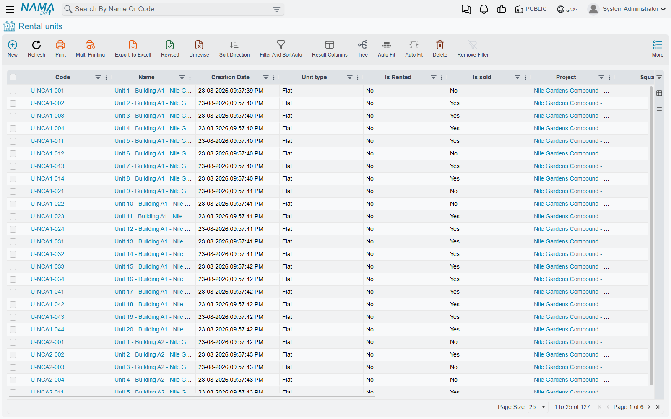671x419 pixels.
Task: Sort by Unit type column header
Action: pos(314,77)
